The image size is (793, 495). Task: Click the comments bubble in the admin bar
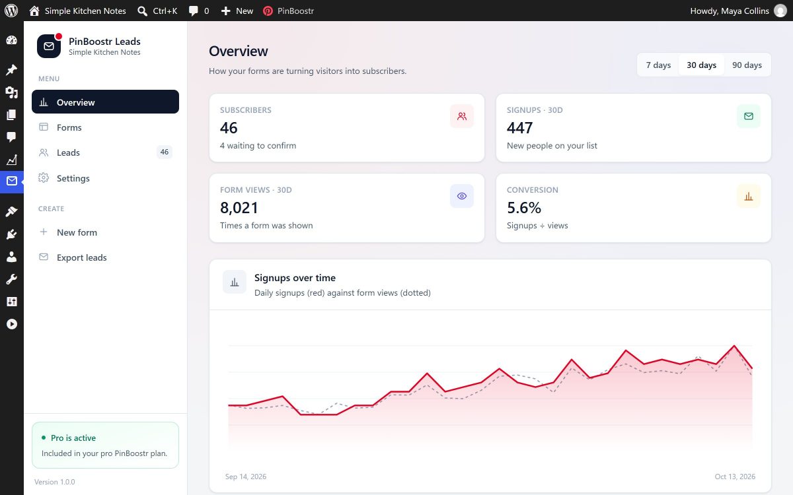(x=193, y=11)
